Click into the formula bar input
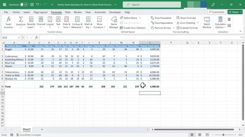Image resolution: width=245 pixels, height=137 pixels. tap(139, 37)
